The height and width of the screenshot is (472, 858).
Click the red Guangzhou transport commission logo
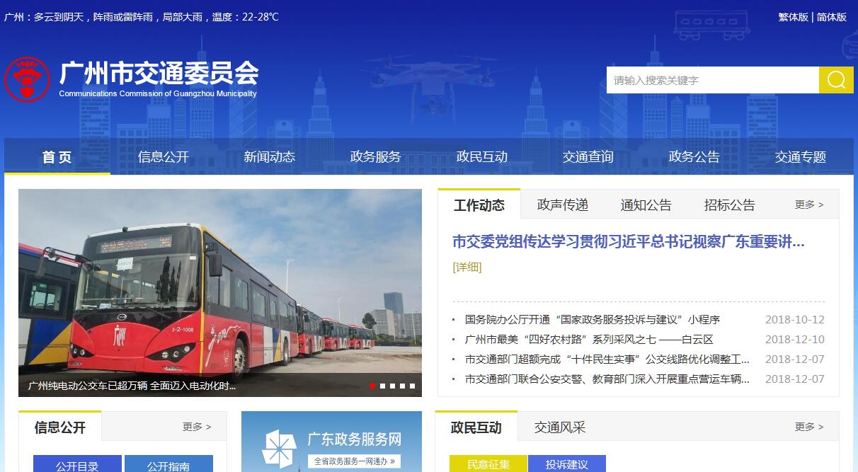pyautogui.click(x=27, y=79)
